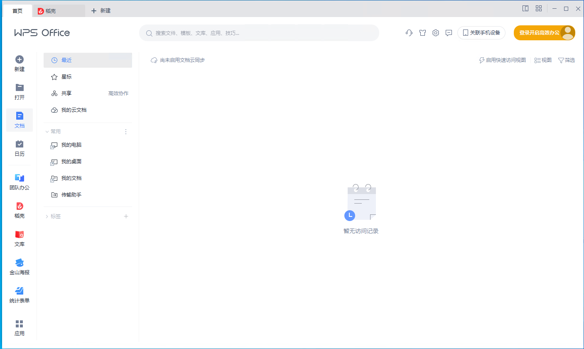584x349 pixels.
Task: Click the cloud sync status icon
Action: [x=154, y=60]
